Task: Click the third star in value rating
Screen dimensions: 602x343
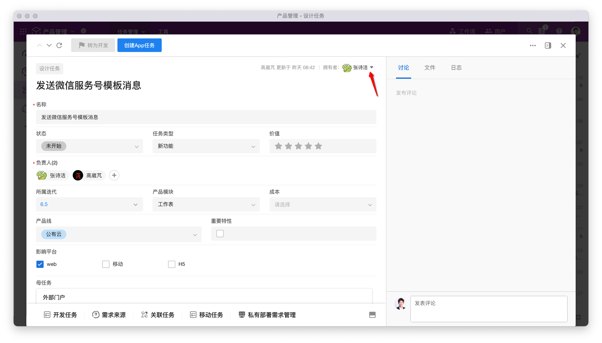Action: click(x=298, y=146)
